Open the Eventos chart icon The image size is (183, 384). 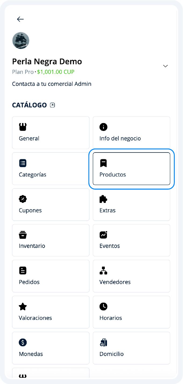click(103, 235)
